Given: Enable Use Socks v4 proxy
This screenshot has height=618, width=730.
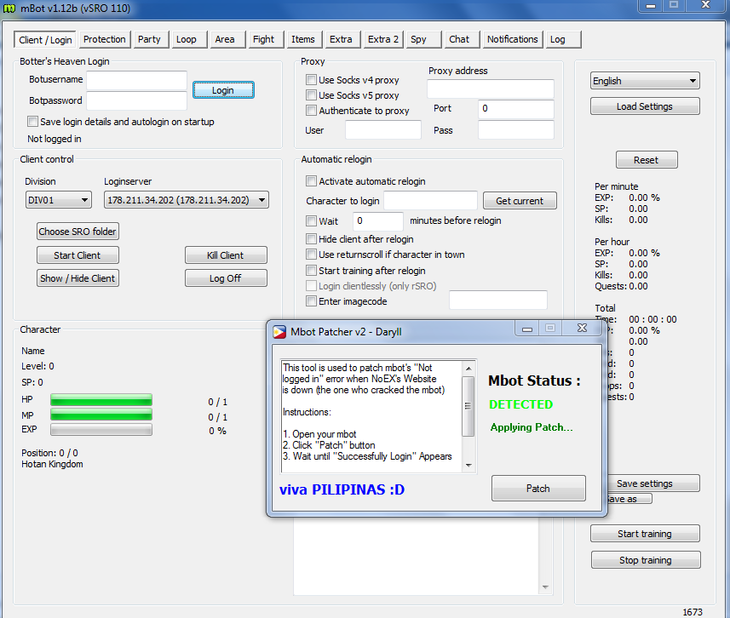Looking at the screenshot, I should point(311,79).
